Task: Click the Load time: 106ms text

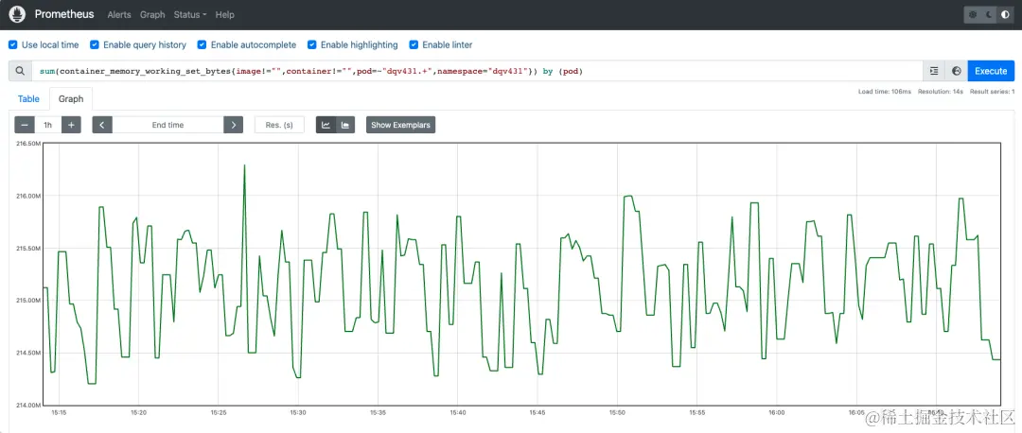Action: point(885,92)
